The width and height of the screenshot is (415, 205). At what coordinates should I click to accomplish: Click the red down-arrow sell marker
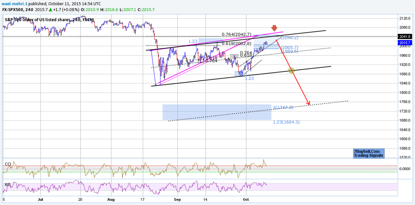click(x=274, y=28)
